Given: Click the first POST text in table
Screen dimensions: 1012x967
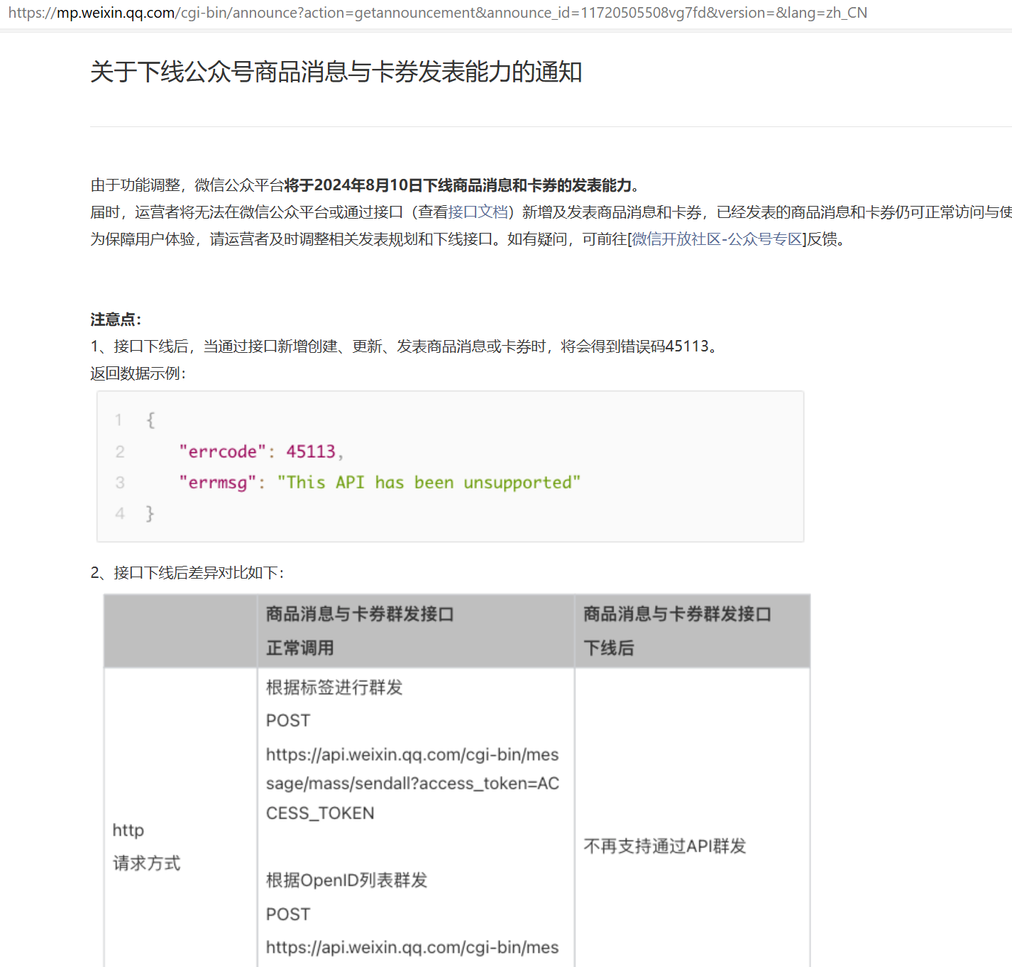Looking at the screenshot, I should (x=288, y=721).
